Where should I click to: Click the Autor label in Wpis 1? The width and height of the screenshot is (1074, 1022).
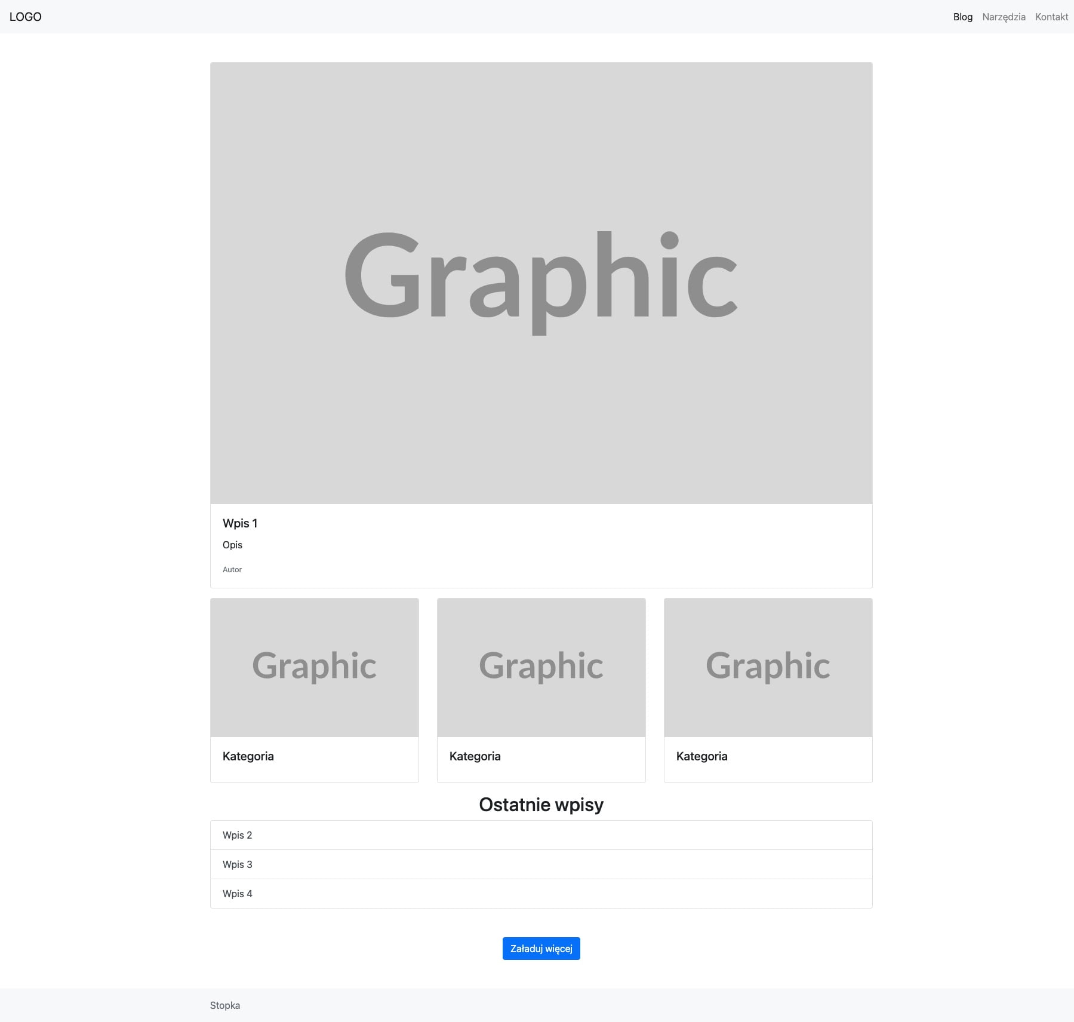pos(232,569)
